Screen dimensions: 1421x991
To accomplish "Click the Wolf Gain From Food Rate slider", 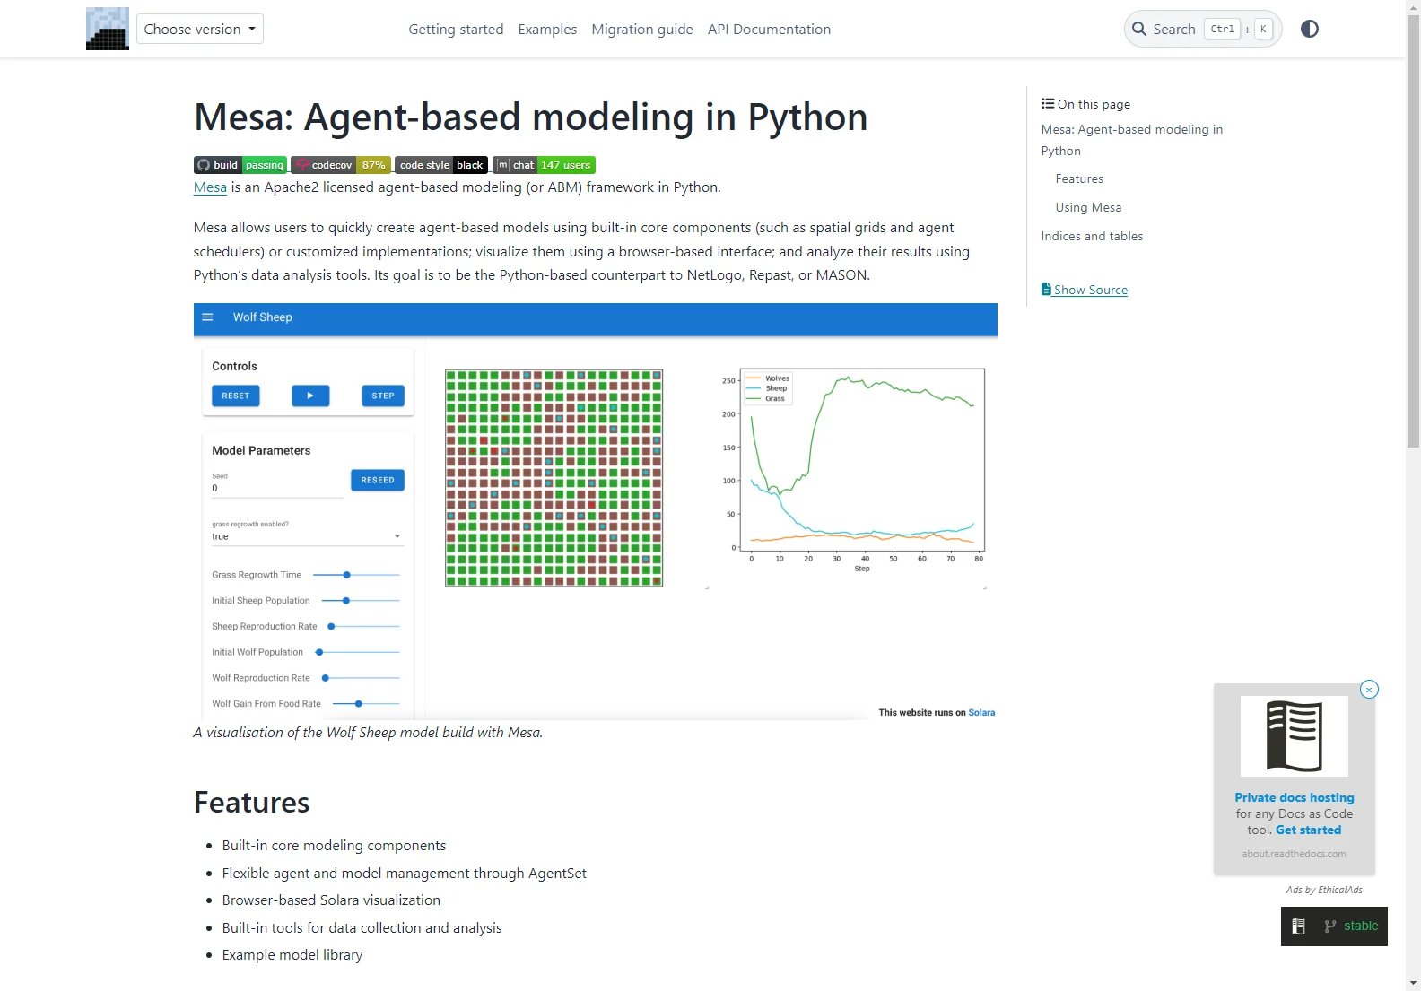I will tap(365, 704).
